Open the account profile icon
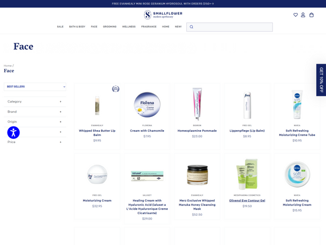 coord(303,15)
